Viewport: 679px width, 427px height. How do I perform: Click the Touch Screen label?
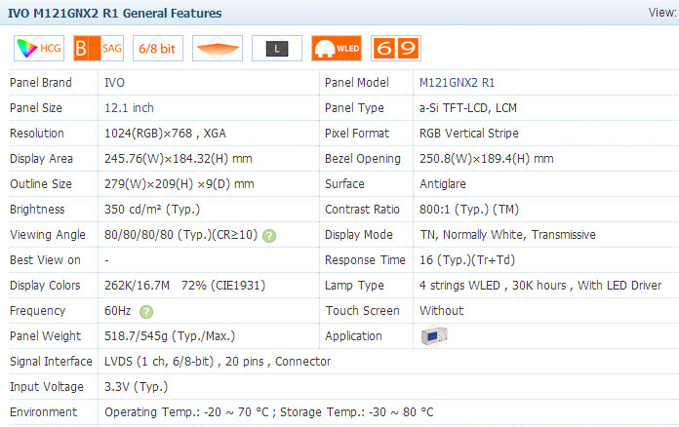click(x=362, y=311)
